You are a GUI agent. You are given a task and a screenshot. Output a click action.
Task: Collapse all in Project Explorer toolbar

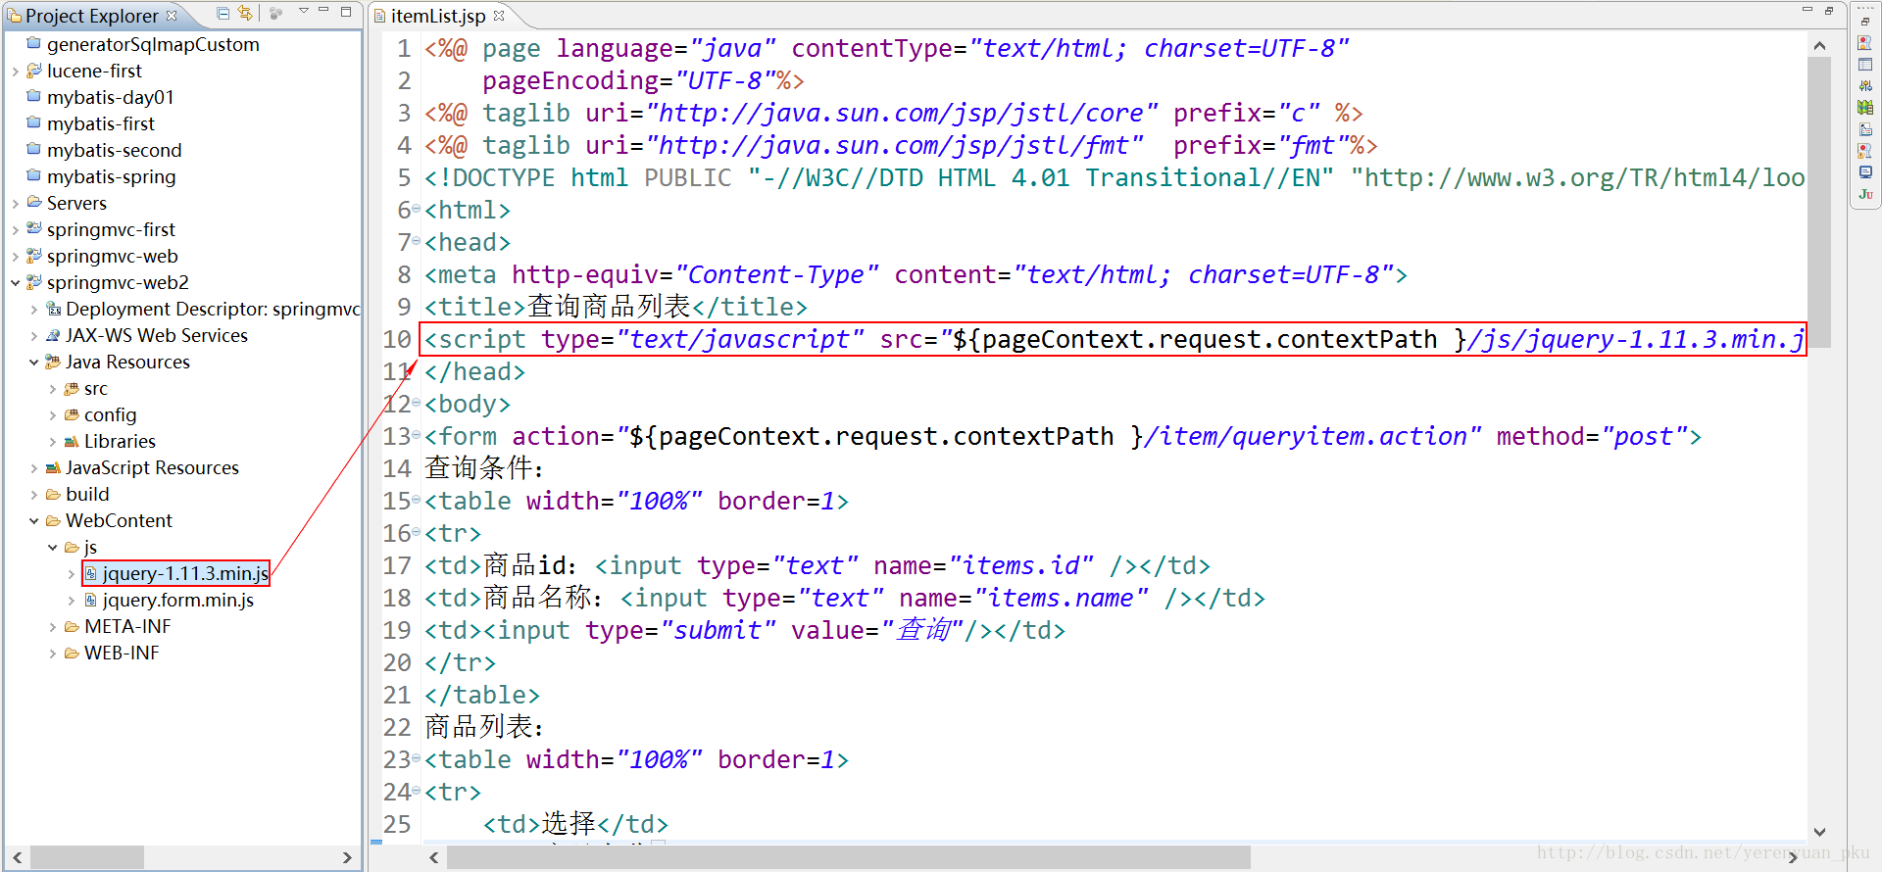click(x=223, y=14)
